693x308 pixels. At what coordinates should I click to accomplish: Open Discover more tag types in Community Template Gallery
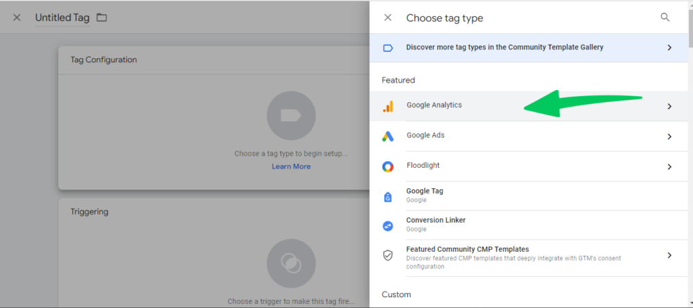(528, 47)
